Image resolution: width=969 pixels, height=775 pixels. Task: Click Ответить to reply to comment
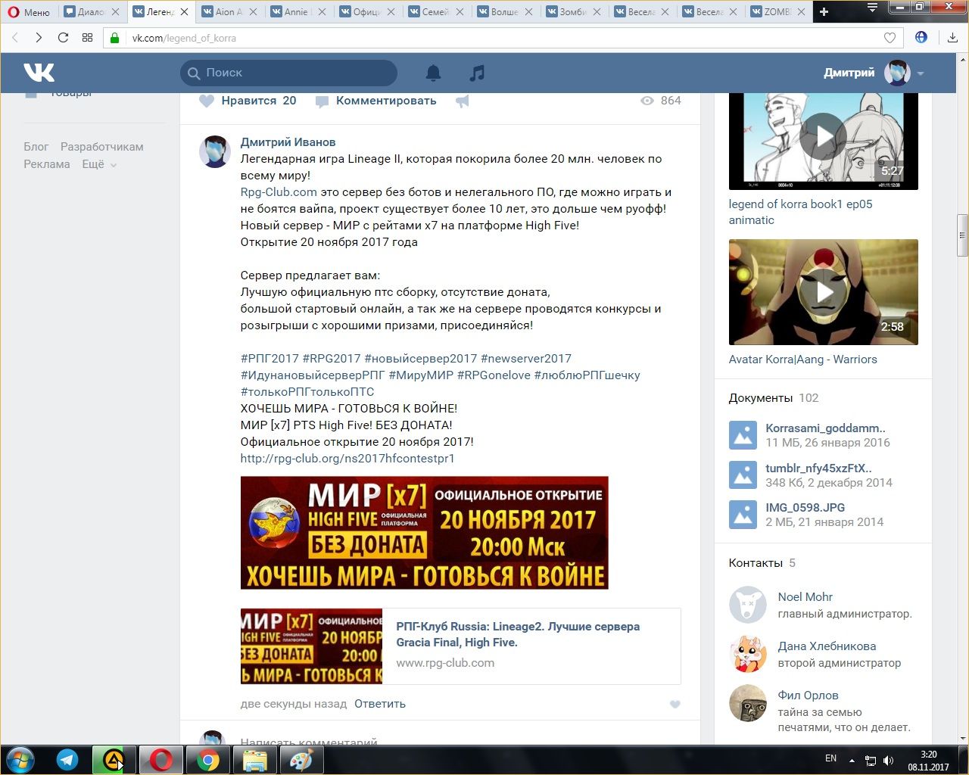(x=379, y=704)
